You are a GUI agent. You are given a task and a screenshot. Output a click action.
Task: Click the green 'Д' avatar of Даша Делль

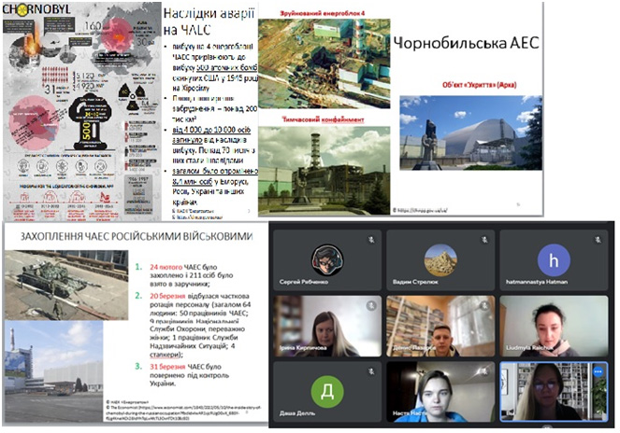327,392
